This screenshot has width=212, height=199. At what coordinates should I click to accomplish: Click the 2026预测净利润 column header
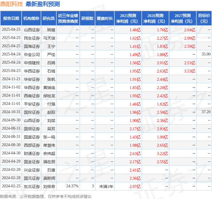[x=155, y=18]
